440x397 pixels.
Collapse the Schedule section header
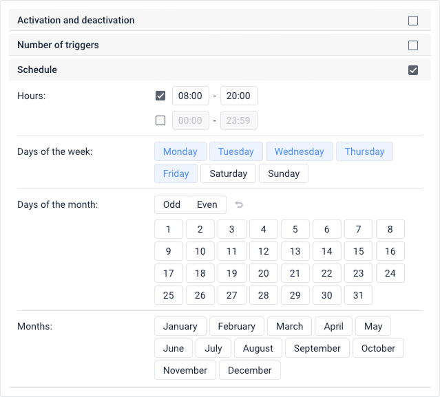pyautogui.click(x=37, y=70)
